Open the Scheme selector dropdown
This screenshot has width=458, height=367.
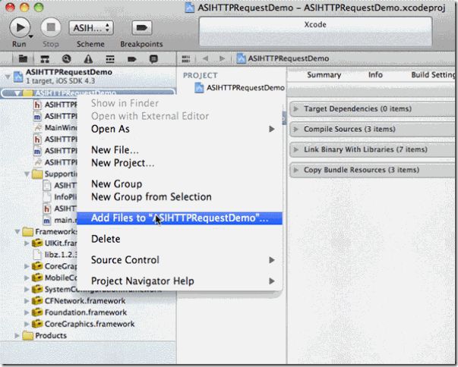[91, 28]
